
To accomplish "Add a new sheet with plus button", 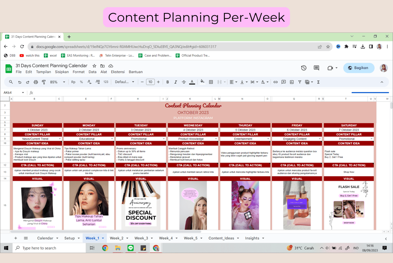I will [15, 238].
